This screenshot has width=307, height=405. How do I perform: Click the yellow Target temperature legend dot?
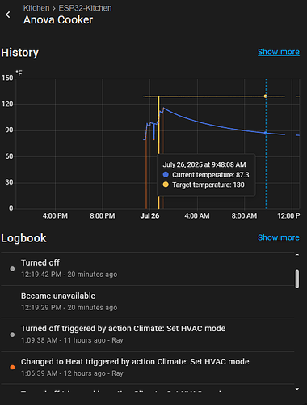tap(166, 185)
